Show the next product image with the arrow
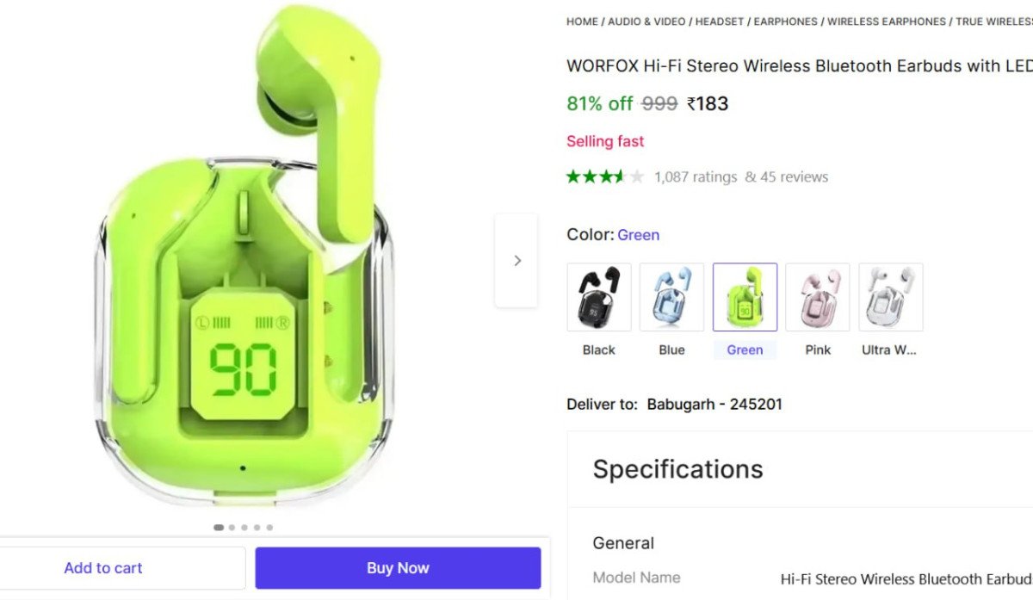Viewport: 1033px width, 600px height. (516, 260)
